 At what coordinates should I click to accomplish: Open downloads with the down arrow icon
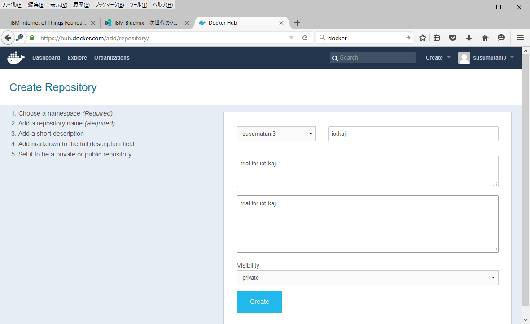coord(469,38)
